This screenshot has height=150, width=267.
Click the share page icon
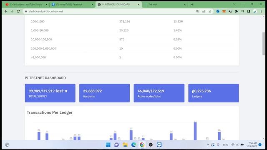pyautogui.click(x=204, y=11)
